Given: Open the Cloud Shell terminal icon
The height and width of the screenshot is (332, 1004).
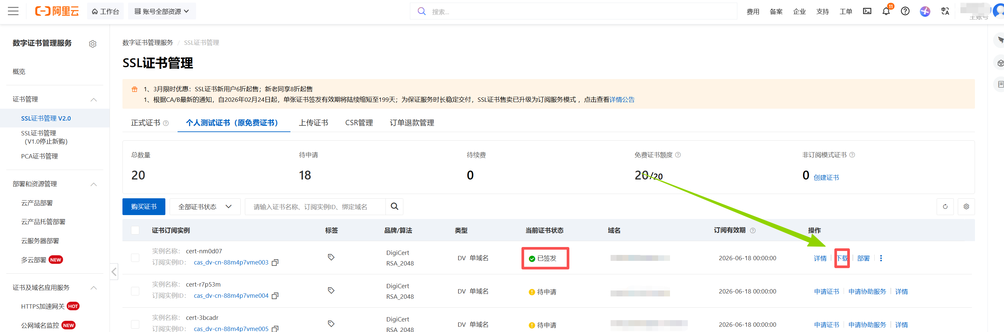Looking at the screenshot, I should (867, 11).
